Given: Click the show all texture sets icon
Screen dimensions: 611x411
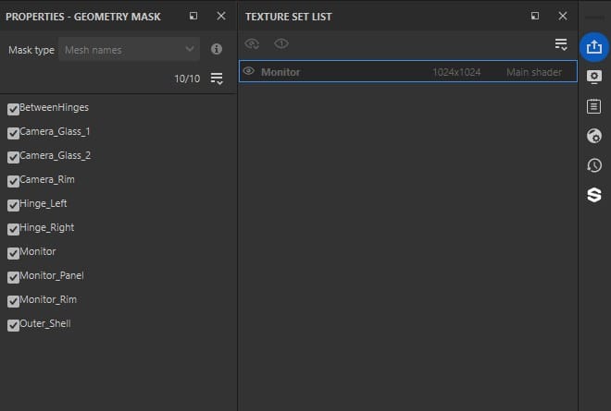Looking at the screenshot, I should (x=252, y=43).
